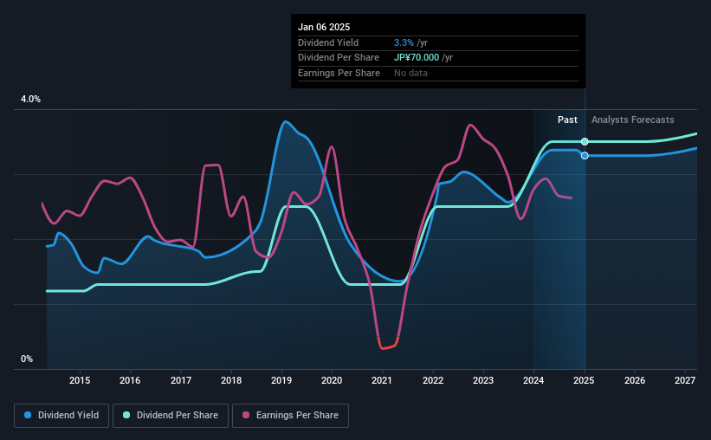Click the red negative earnings segment near 2021

[x=388, y=347]
